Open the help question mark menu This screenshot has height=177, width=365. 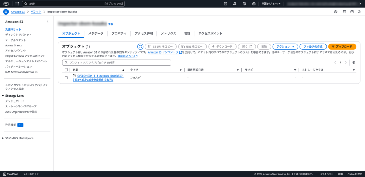tap(244, 4)
